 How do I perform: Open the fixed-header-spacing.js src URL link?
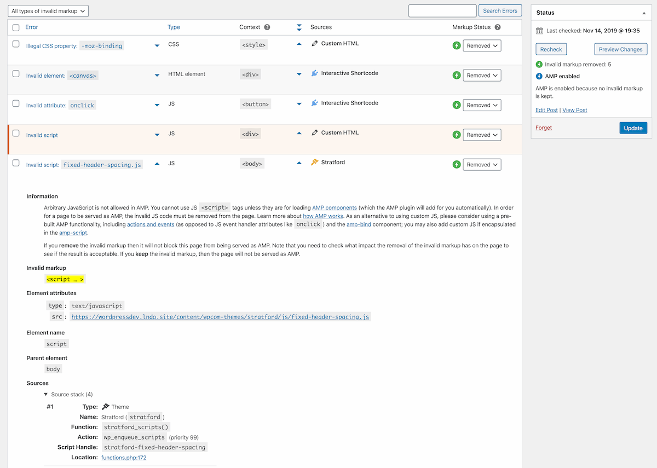click(220, 316)
